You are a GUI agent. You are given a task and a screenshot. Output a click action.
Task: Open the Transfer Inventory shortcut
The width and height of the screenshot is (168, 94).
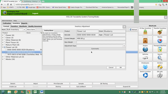(x=160, y=31)
